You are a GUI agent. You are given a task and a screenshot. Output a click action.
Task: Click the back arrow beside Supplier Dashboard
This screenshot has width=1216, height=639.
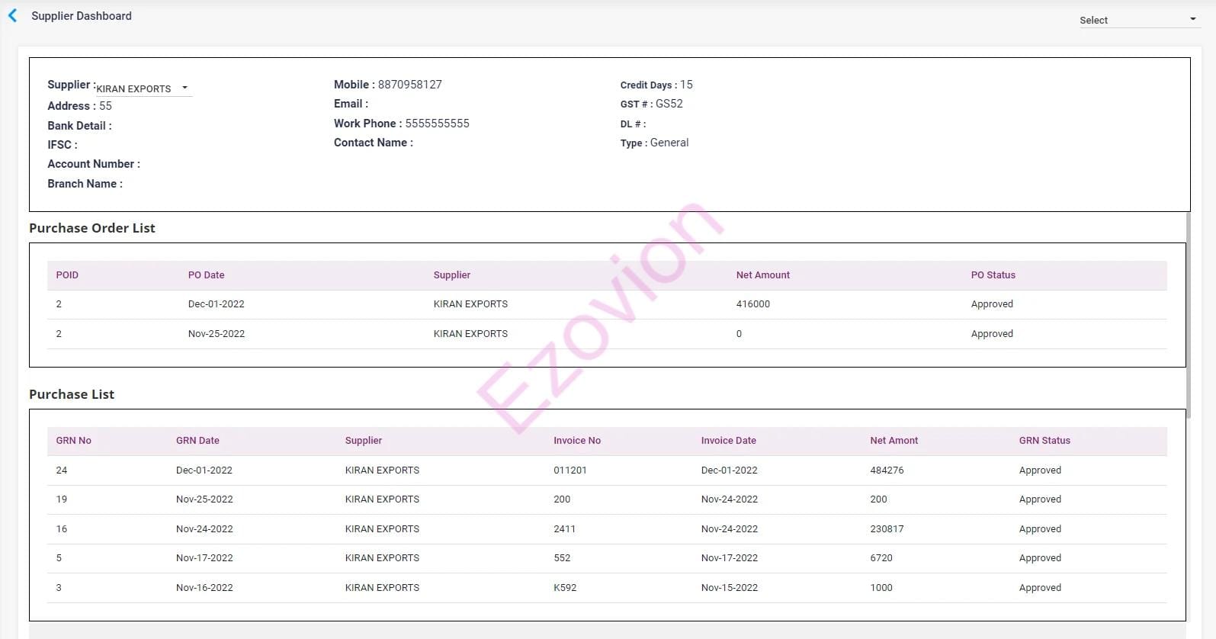(x=13, y=16)
